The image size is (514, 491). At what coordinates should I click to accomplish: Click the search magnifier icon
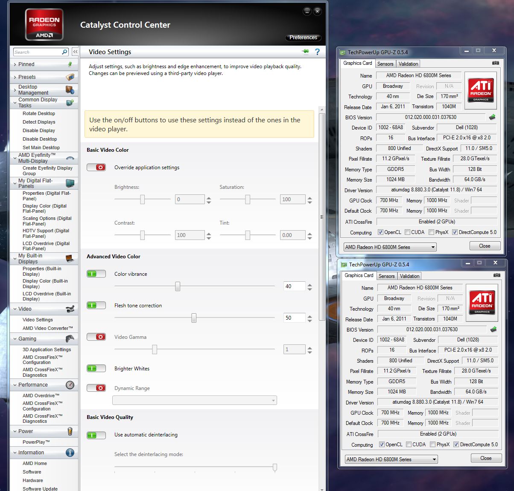pyautogui.click(x=64, y=52)
